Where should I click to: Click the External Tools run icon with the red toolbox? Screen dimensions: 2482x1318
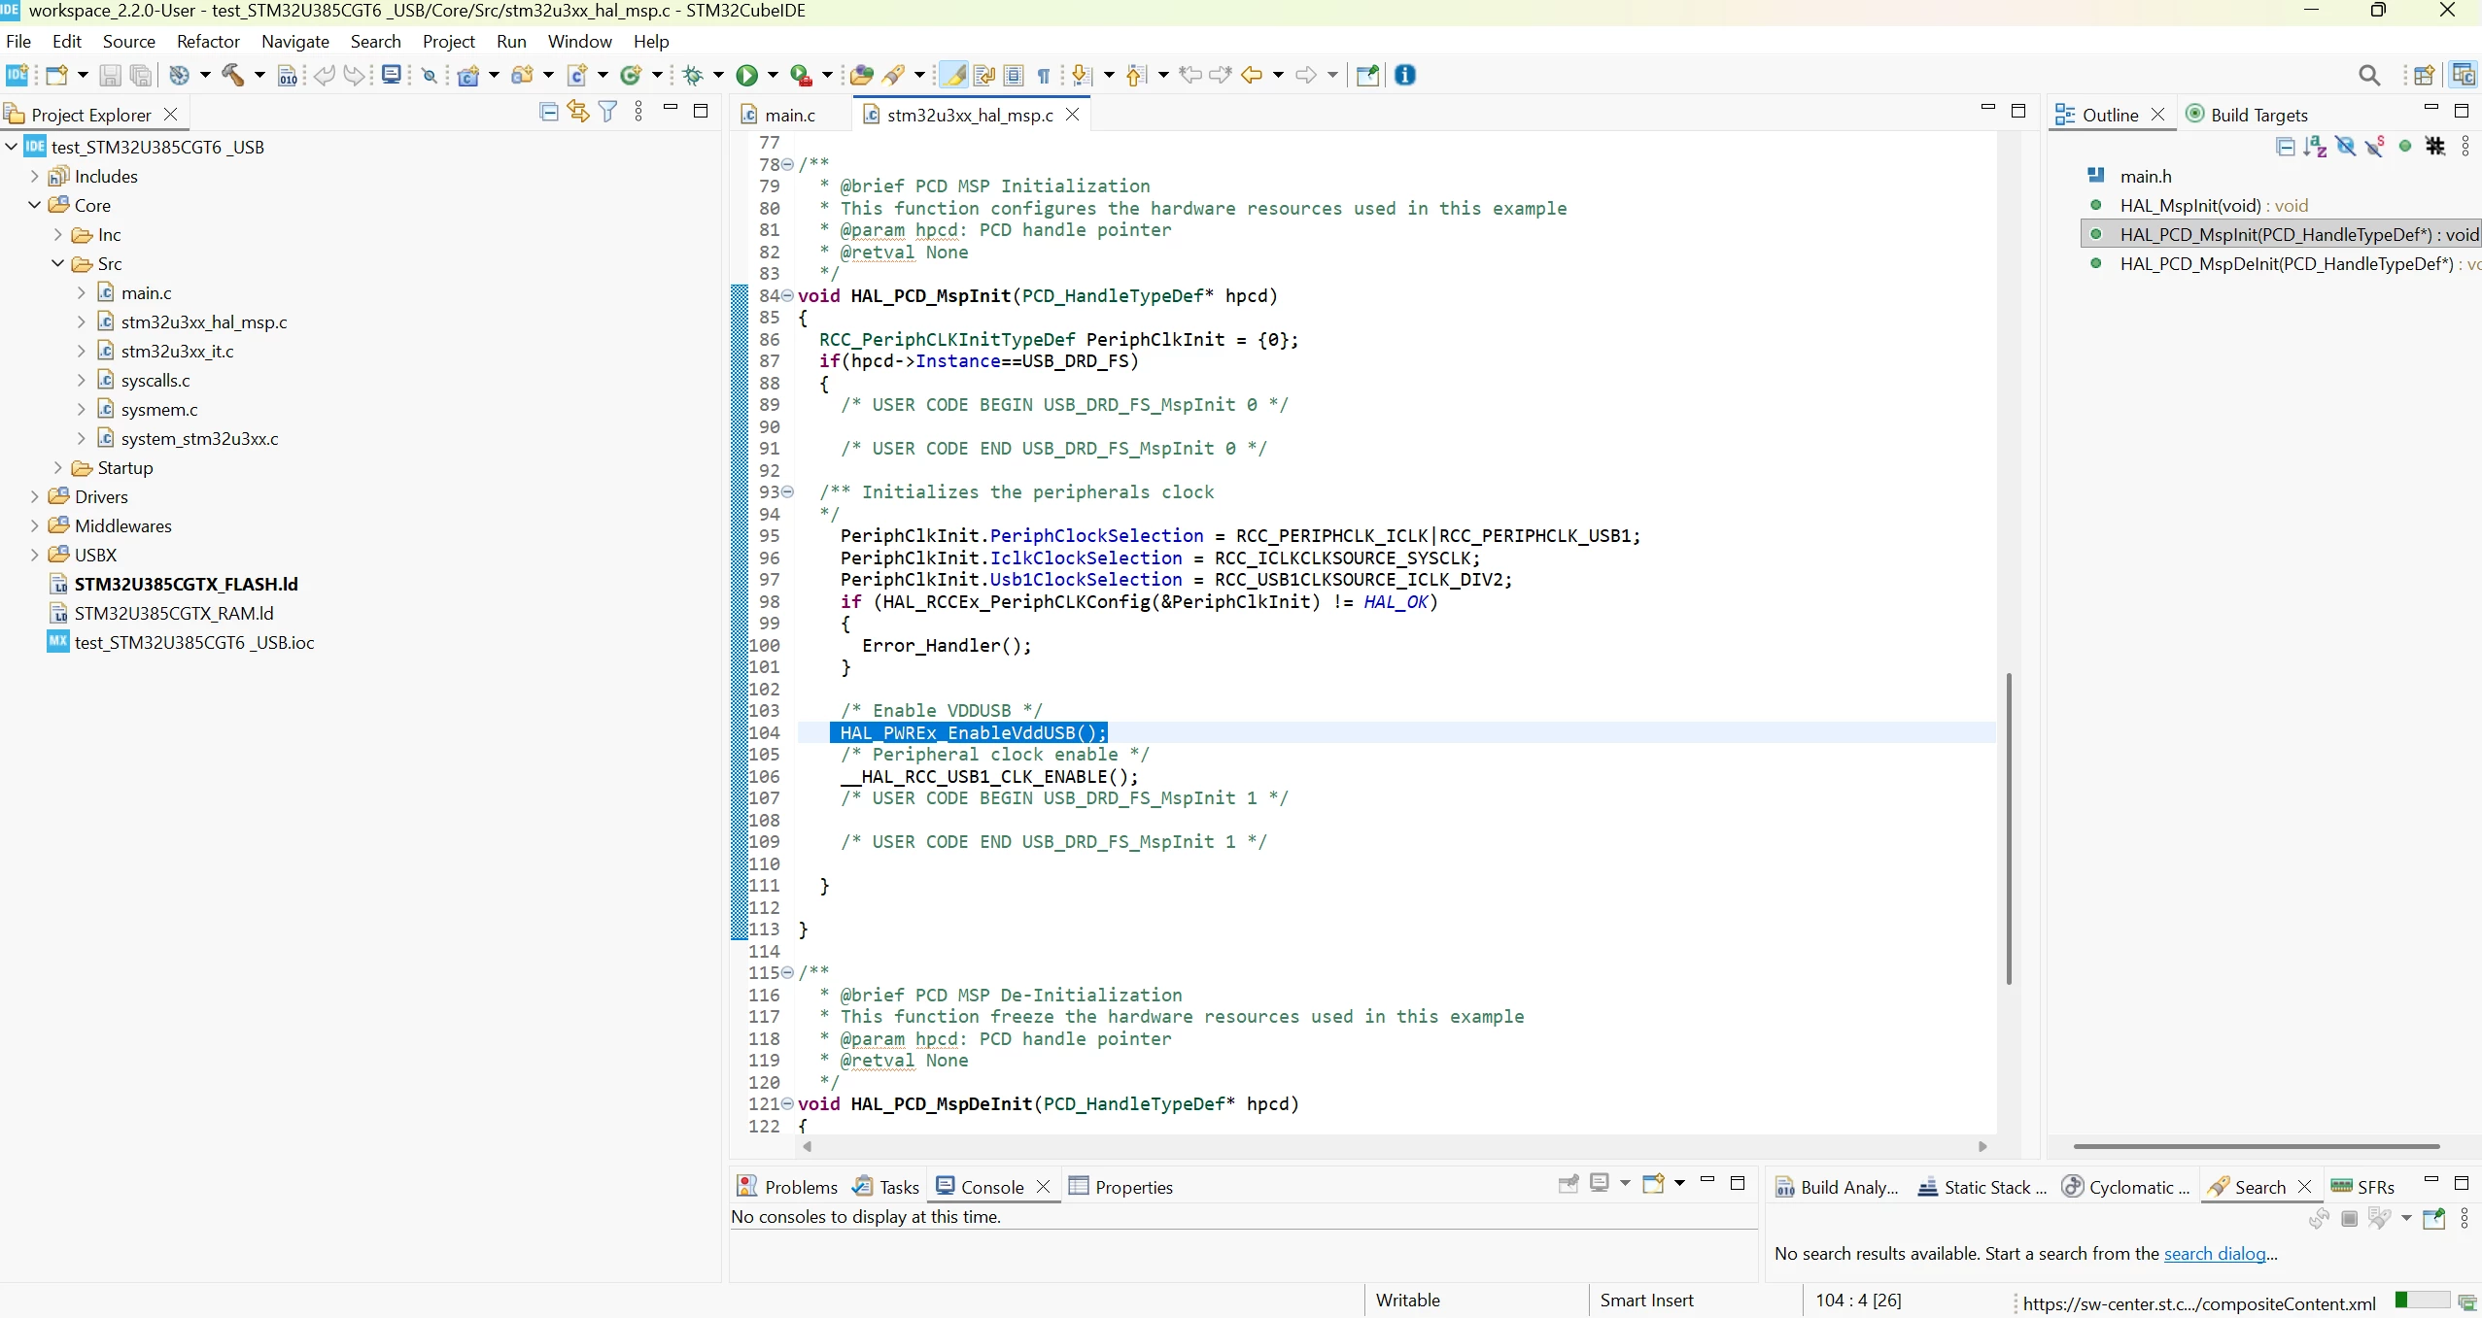801,75
